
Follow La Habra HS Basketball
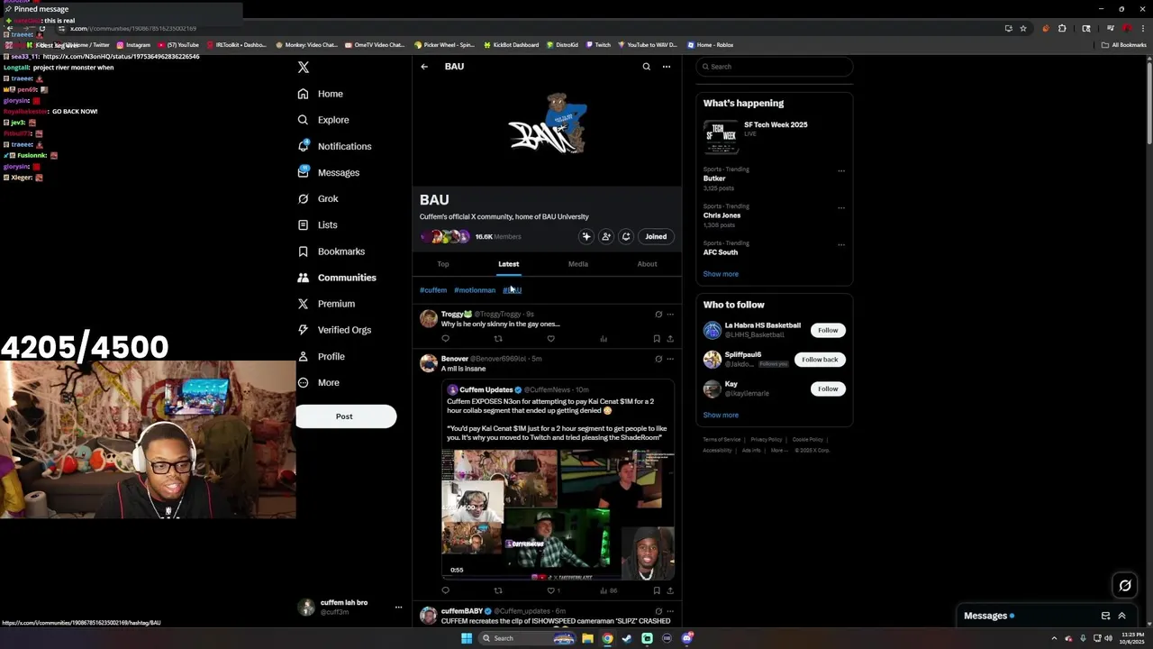828,330
